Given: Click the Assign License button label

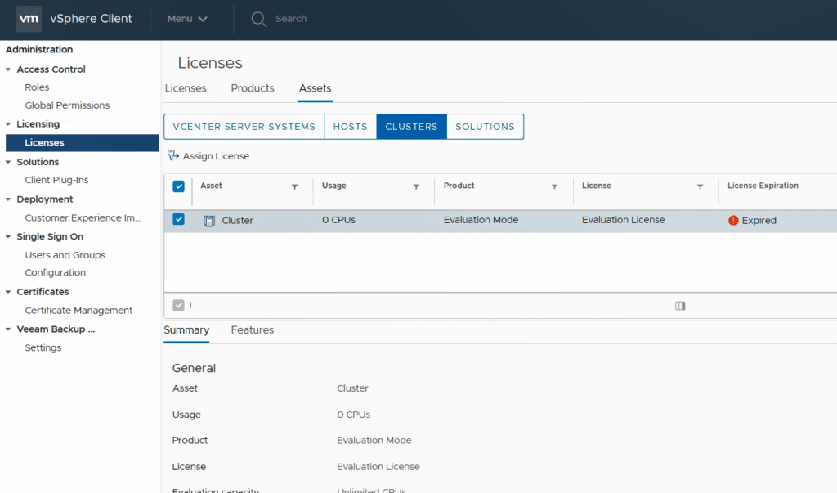Looking at the screenshot, I should (216, 156).
